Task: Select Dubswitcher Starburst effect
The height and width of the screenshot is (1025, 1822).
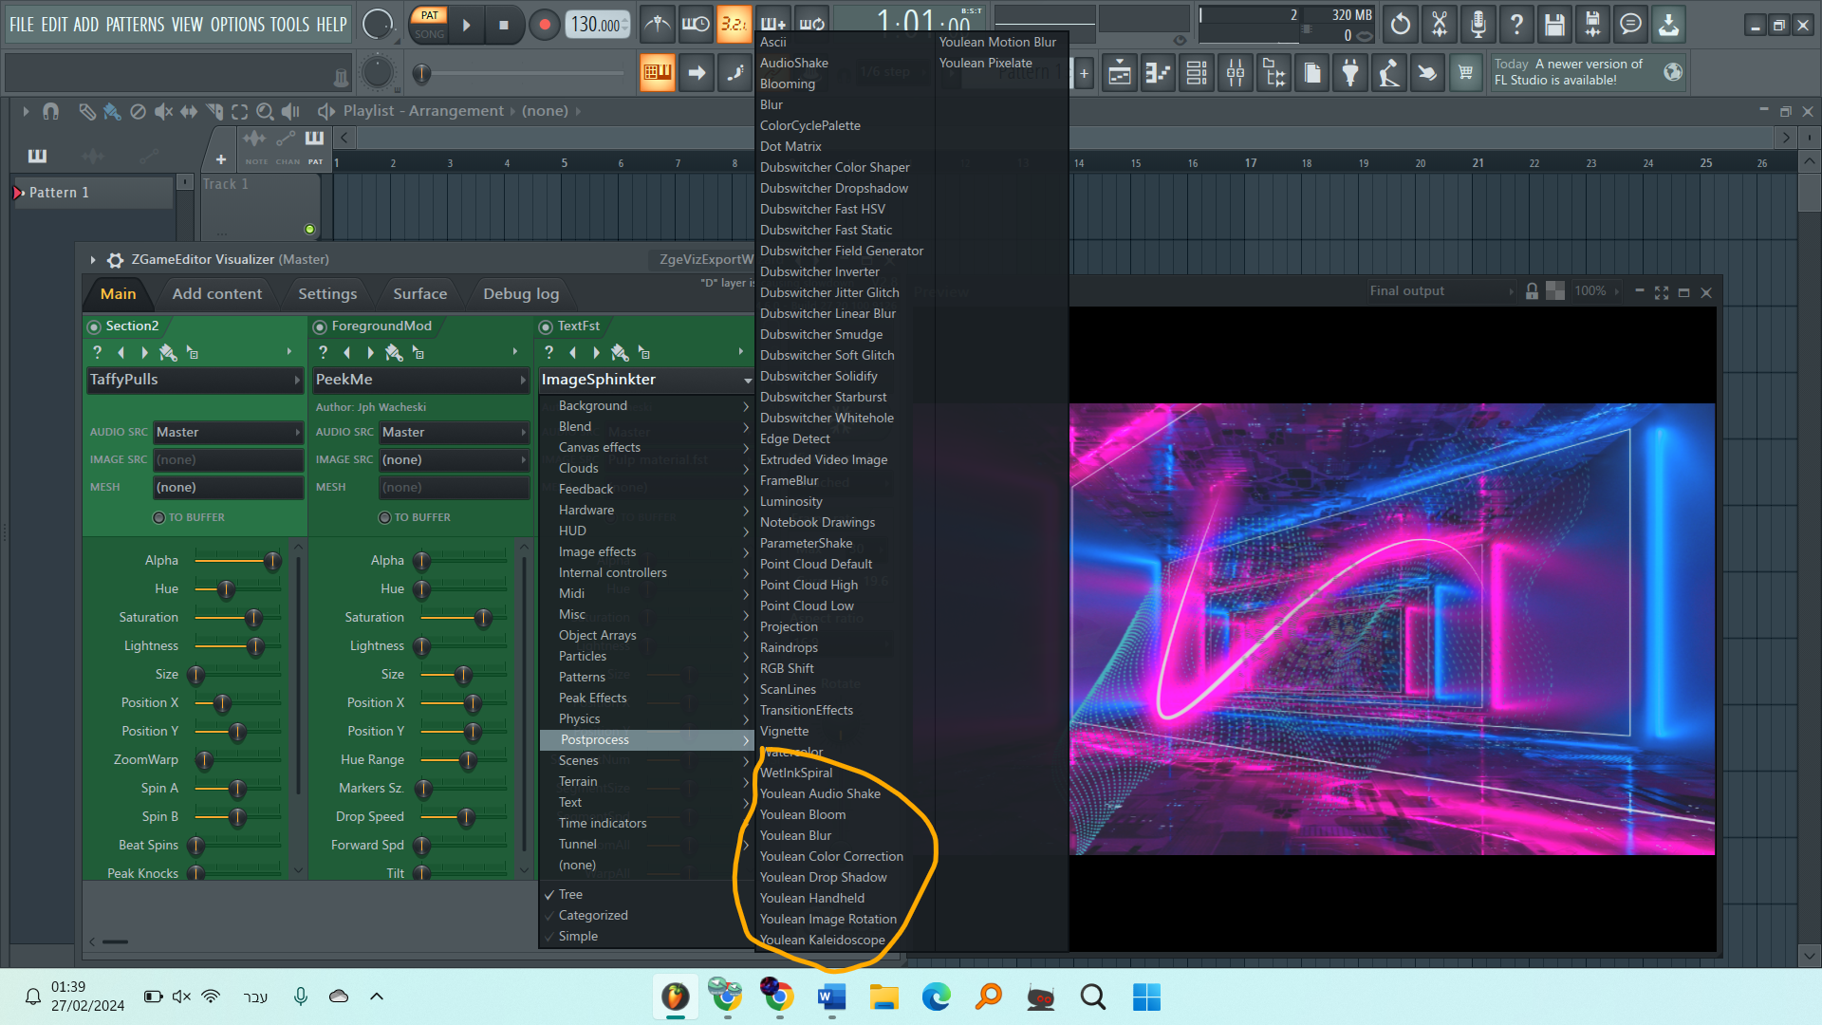Action: point(823,398)
